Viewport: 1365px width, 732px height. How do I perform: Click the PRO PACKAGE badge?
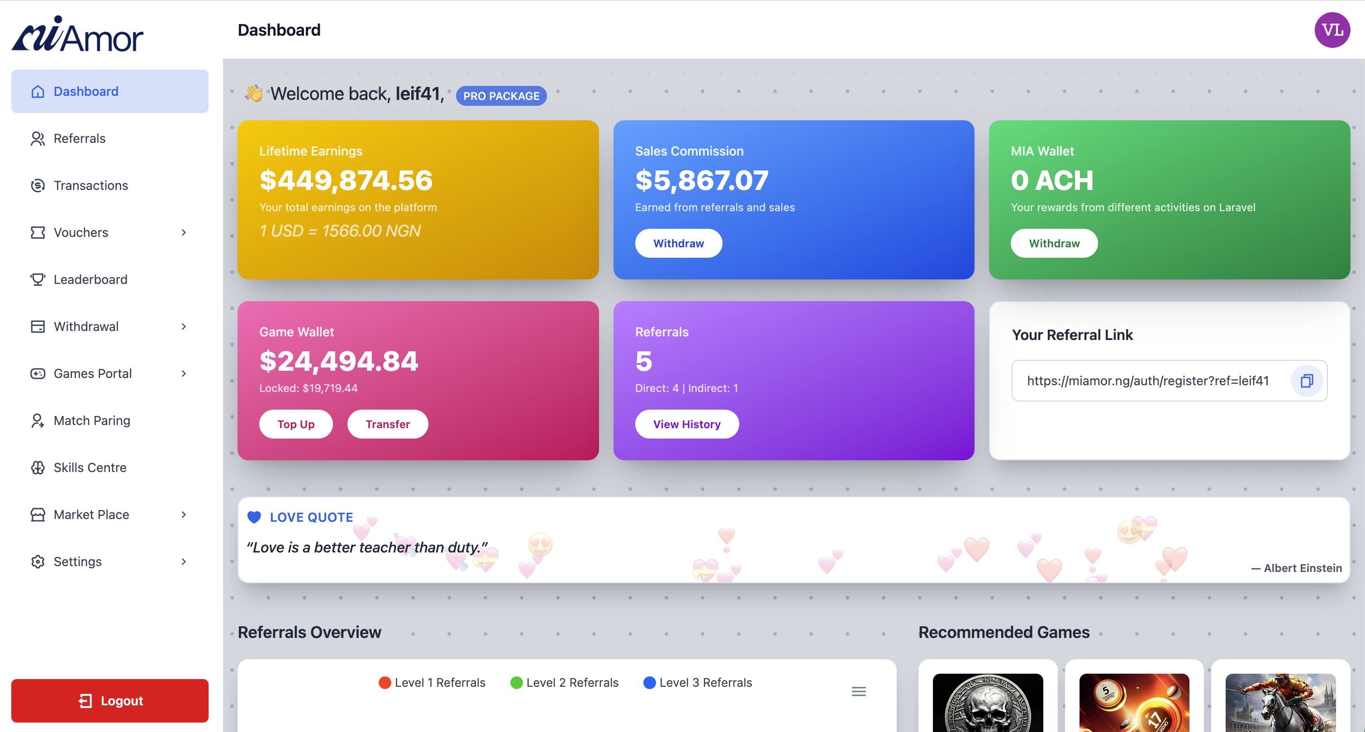tap(501, 96)
